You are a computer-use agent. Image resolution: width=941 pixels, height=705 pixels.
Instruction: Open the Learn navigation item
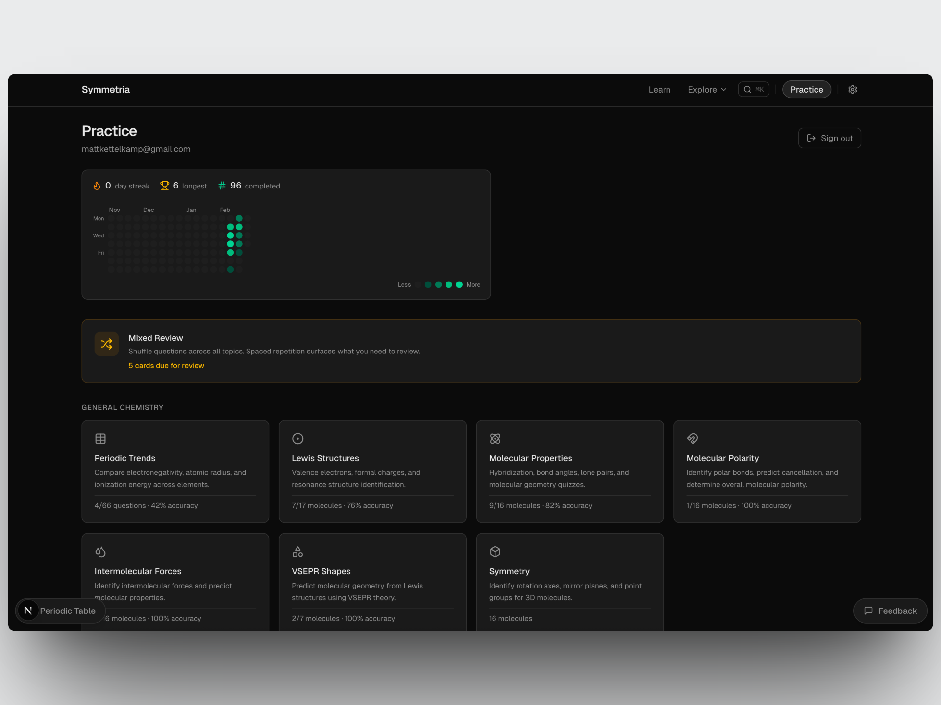point(659,90)
